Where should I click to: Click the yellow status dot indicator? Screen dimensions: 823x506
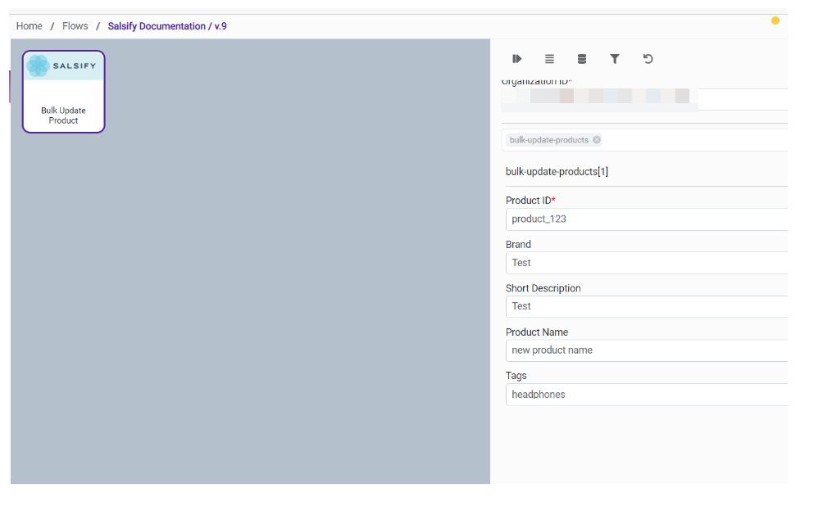[775, 20]
